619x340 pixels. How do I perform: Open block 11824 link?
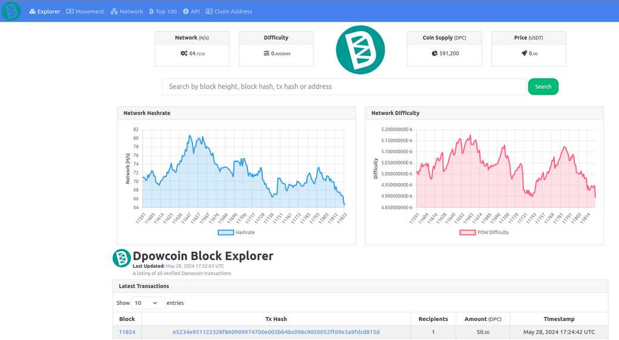(127, 332)
